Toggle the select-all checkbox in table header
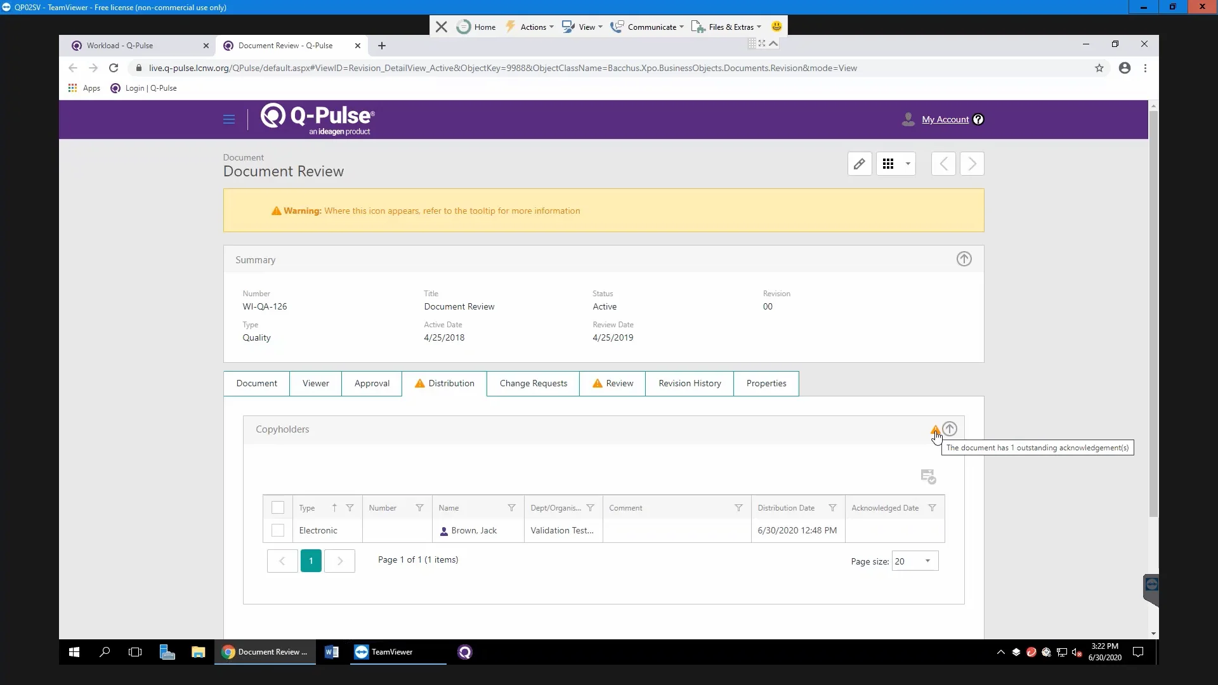1218x685 pixels. pyautogui.click(x=277, y=507)
